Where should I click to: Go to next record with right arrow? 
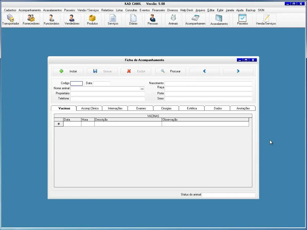point(238,71)
